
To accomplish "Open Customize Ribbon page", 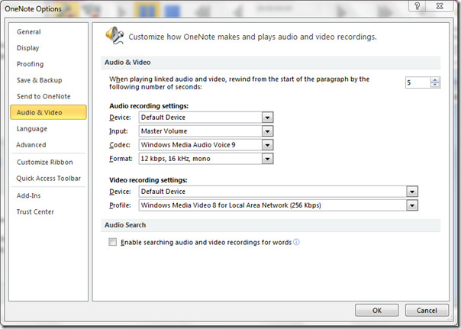I will click(44, 163).
